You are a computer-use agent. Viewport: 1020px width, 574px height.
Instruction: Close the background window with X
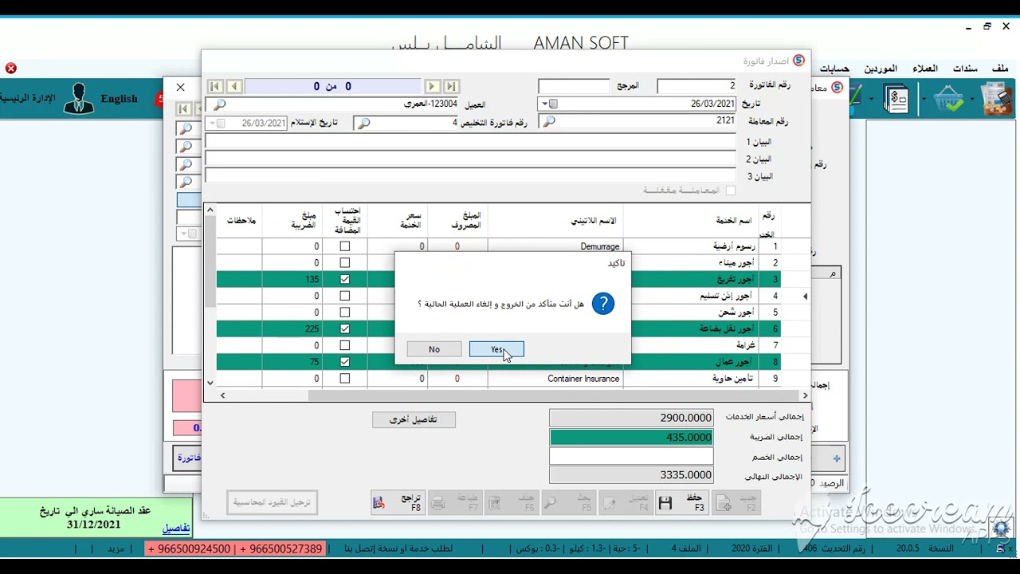(180, 87)
